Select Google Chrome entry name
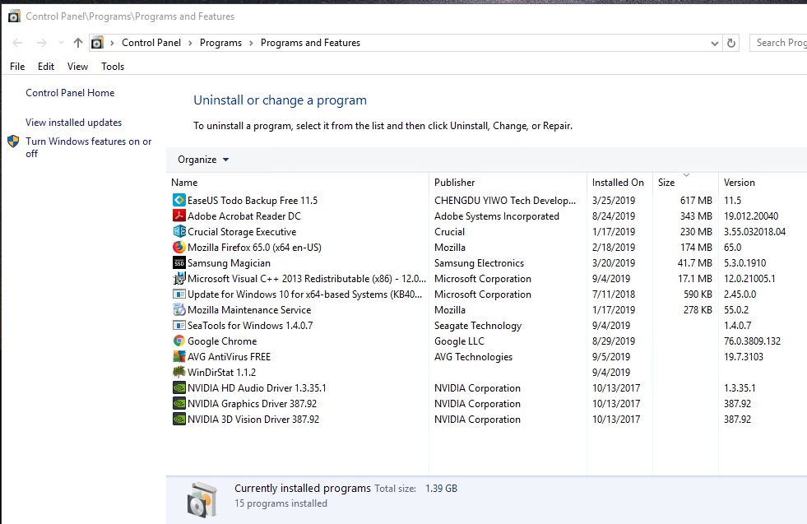Image resolution: width=807 pixels, height=524 pixels. pyautogui.click(x=222, y=341)
